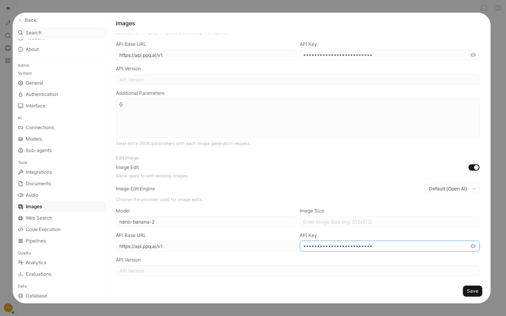
Task: Click the Additional Parameters JSON text area
Action: point(298,118)
